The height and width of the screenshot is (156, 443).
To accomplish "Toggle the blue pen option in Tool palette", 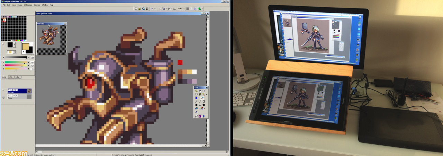I will pos(204,116).
